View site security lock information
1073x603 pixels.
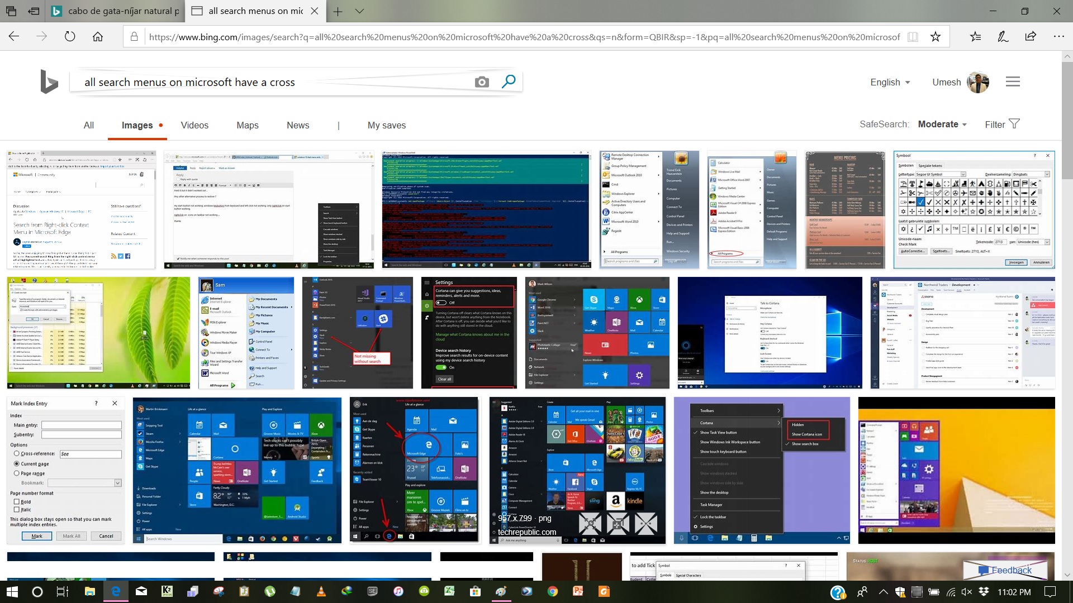134,37
